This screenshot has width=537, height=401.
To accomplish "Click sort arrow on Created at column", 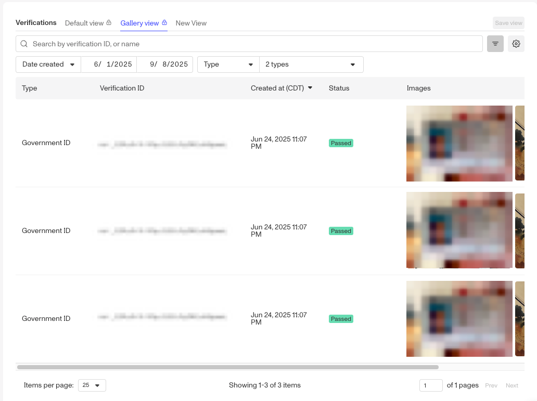I will click(x=310, y=88).
